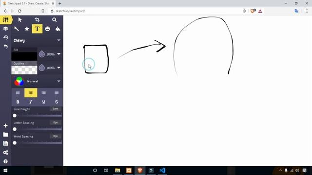The height and width of the screenshot is (175, 312).
Task: Select the brush drawing tool
Action: [17, 29]
